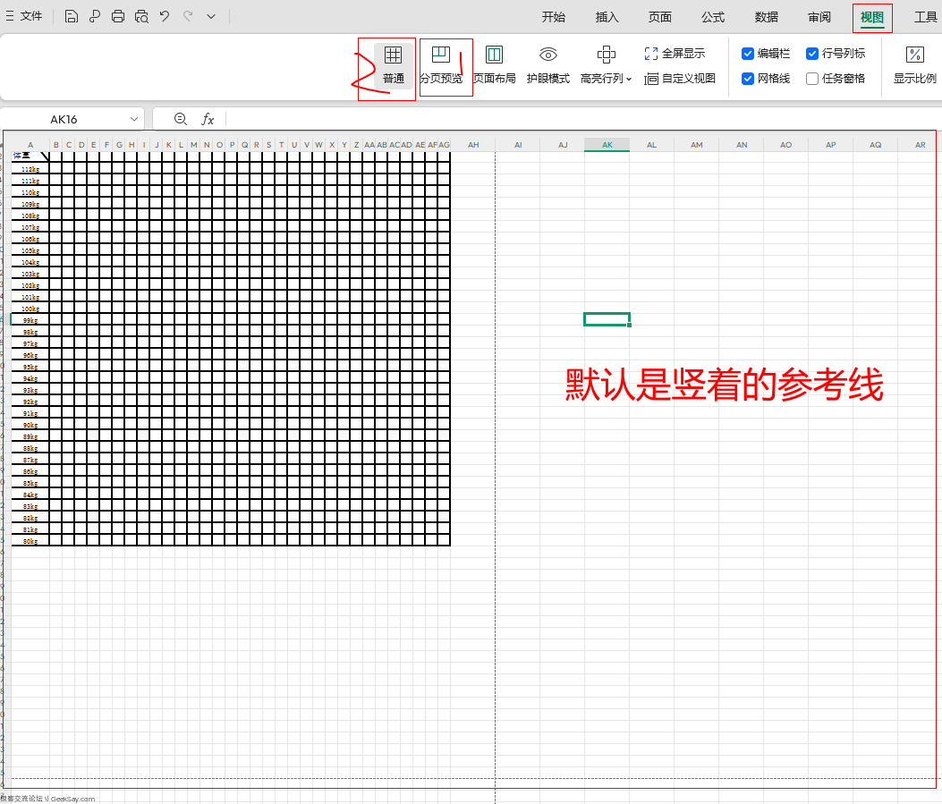
Task: Expand quick access toolbar chevron
Action: (211, 16)
